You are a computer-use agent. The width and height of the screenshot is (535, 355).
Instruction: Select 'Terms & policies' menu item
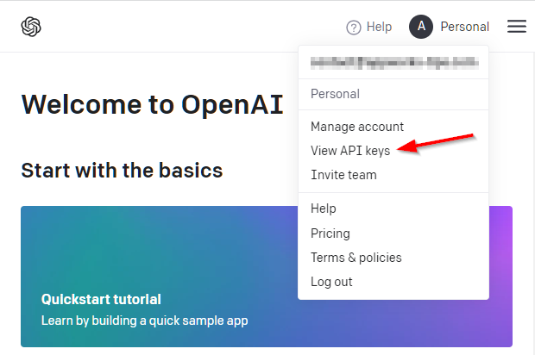tap(356, 258)
